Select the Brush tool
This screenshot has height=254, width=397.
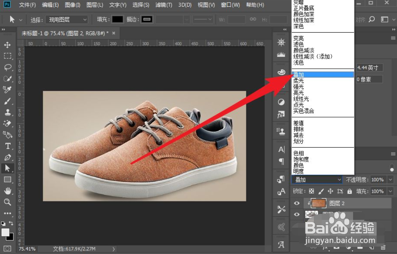[x=7, y=101]
